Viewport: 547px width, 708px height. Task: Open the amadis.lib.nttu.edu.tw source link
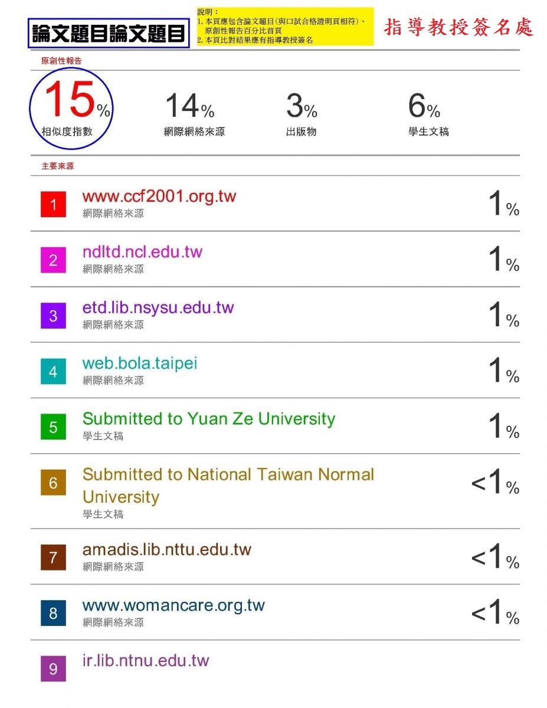click(167, 550)
